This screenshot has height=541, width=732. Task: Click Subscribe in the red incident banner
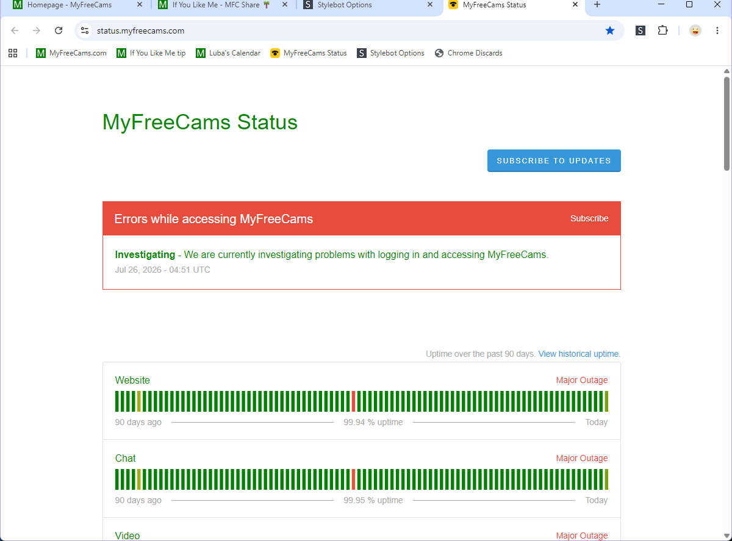click(x=589, y=218)
